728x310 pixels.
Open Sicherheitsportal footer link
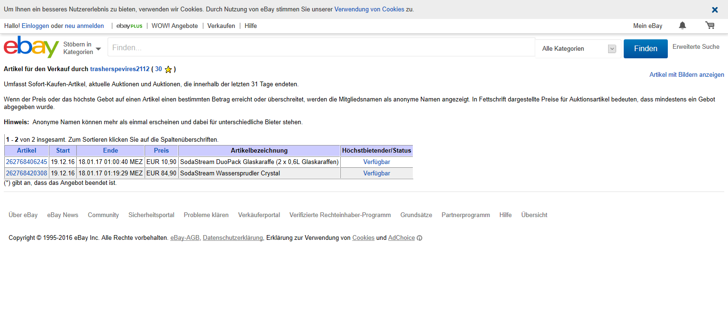click(x=151, y=215)
